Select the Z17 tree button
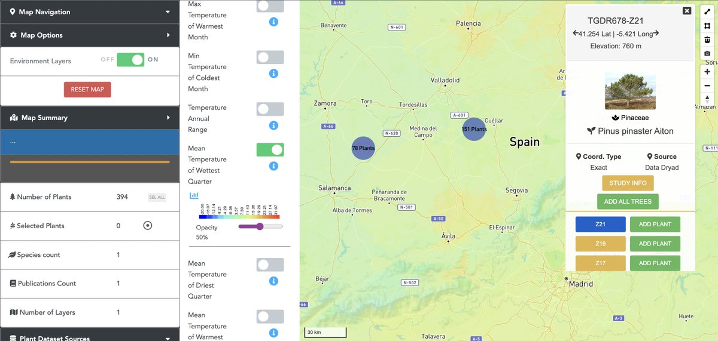 point(600,263)
